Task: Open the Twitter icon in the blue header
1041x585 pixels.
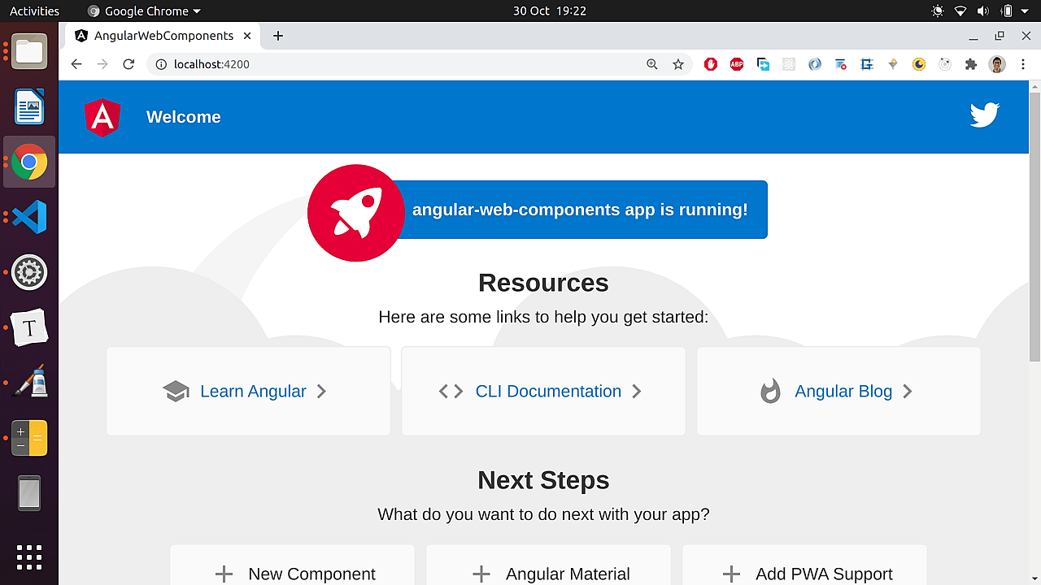Action: click(x=984, y=115)
